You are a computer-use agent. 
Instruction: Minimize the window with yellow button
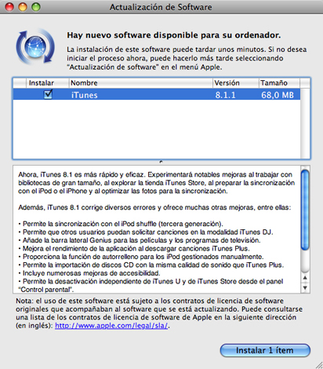pos(23,7)
